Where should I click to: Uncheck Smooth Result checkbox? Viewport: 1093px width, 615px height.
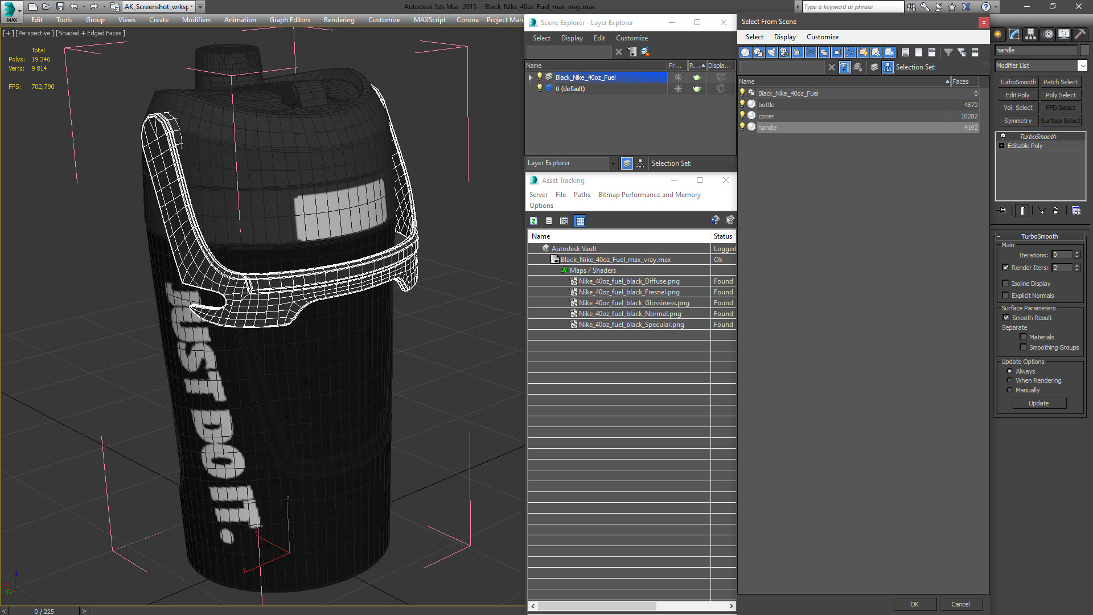coord(1006,318)
